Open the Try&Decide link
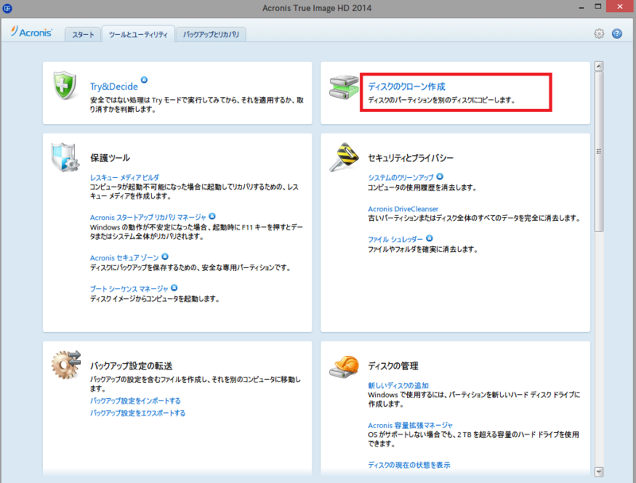 (x=114, y=87)
